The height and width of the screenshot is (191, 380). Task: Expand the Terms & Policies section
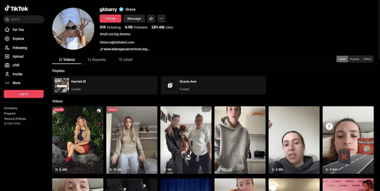tap(15, 119)
